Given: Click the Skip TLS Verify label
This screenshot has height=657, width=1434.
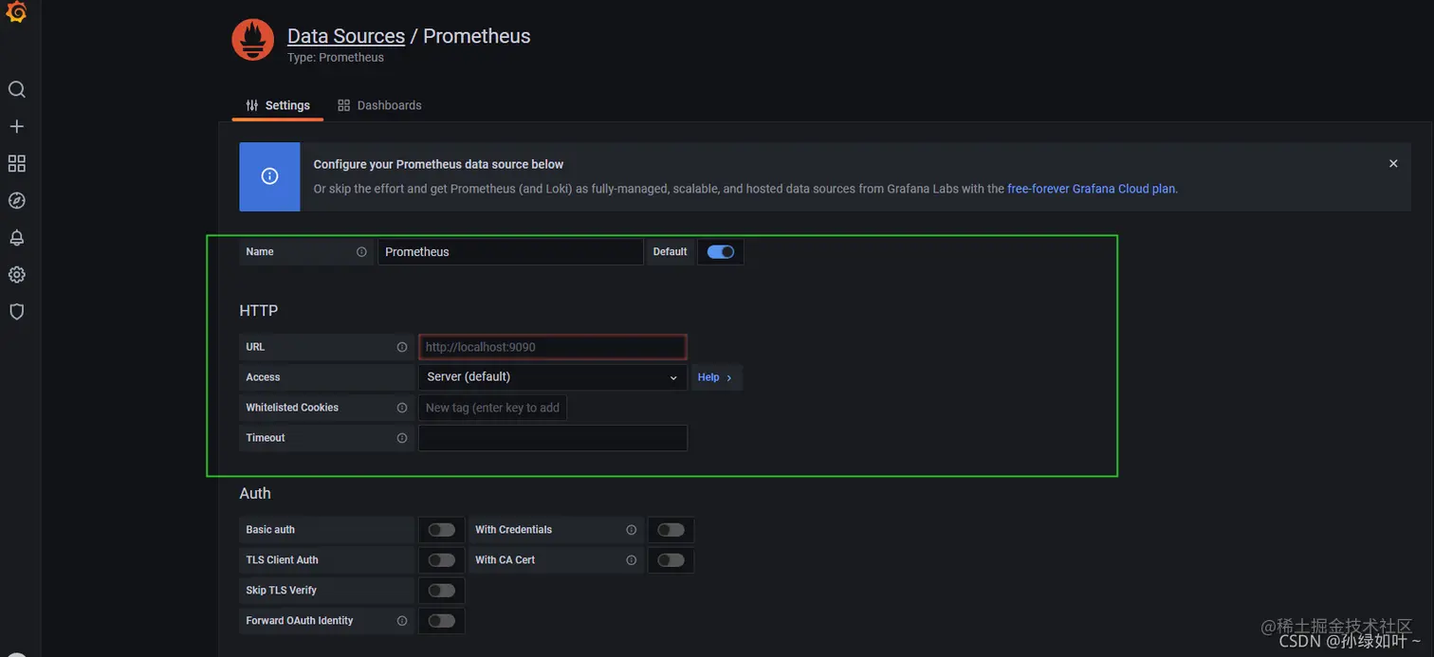Looking at the screenshot, I should click(x=282, y=591).
